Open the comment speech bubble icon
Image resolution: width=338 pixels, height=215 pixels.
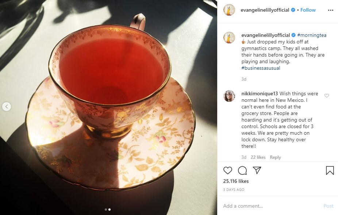(x=242, y=170)
